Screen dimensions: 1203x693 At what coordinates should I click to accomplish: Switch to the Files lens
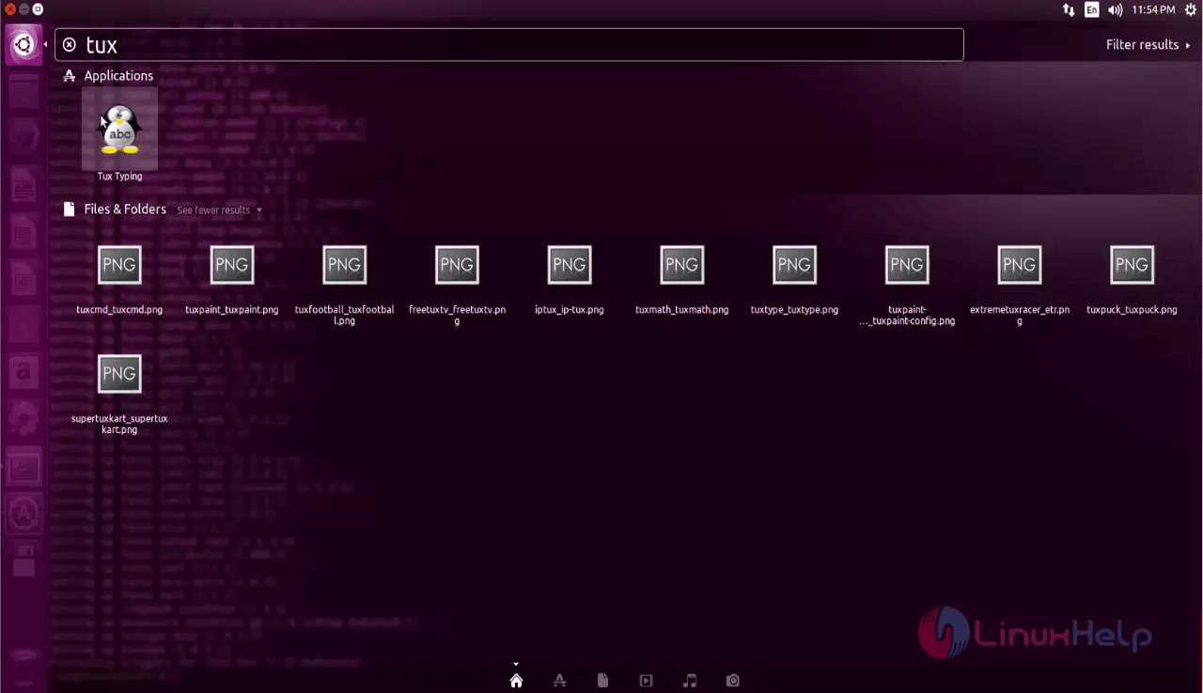click(602, 681)
